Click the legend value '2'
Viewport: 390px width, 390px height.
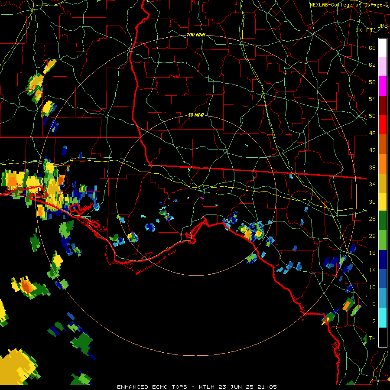click(374, 322)
